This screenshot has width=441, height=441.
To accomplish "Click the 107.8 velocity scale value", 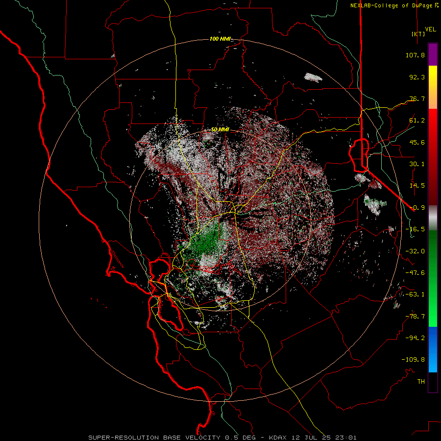I will pos(415,55).
